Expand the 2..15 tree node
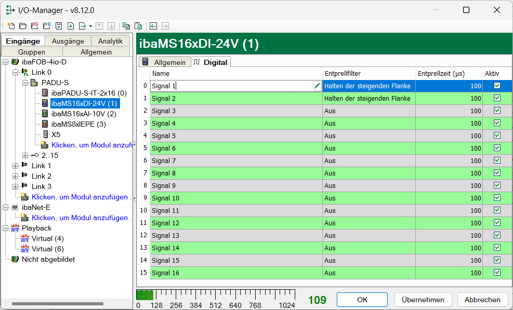 [x=25, y=155]
